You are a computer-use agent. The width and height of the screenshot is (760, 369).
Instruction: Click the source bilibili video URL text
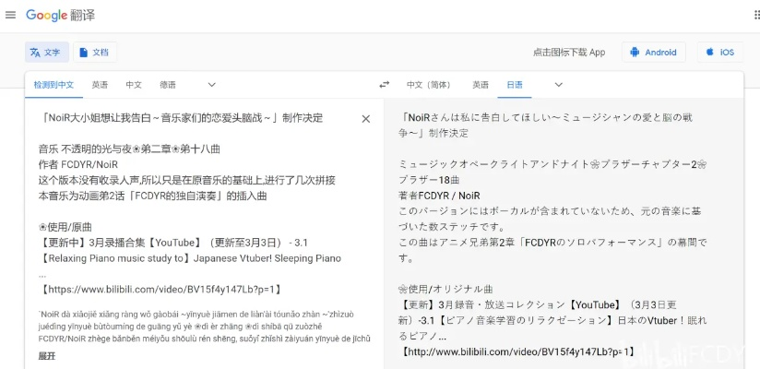(161, 290)
